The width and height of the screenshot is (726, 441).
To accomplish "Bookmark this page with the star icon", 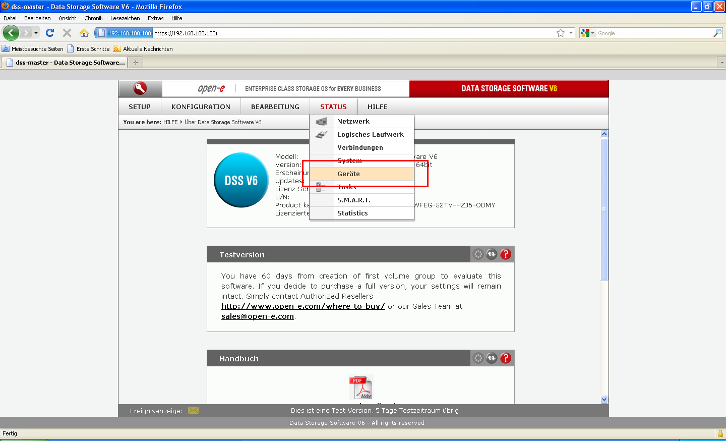I will 561,33.
